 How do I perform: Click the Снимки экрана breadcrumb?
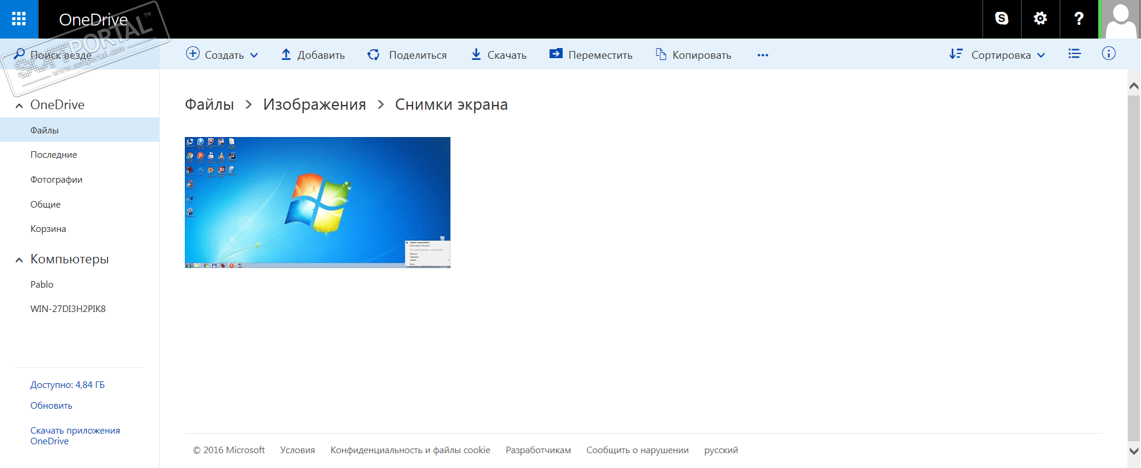coord(451,104)
